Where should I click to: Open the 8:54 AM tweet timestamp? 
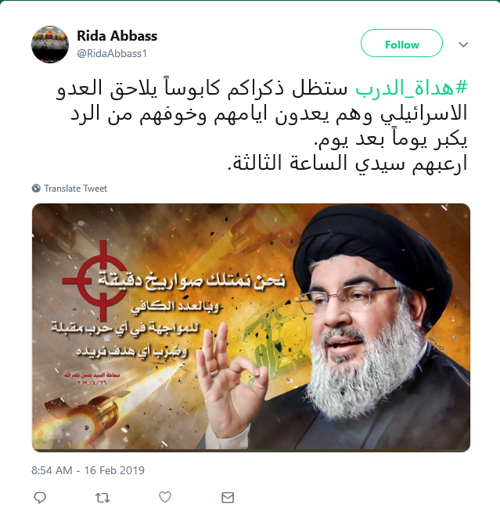(x=52, y=470)
